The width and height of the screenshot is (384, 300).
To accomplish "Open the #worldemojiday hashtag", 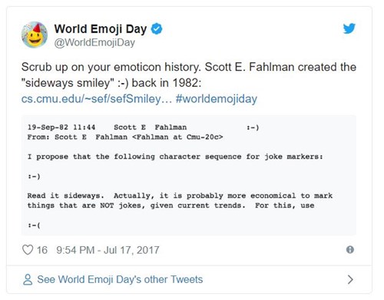I will pos(217,98).
